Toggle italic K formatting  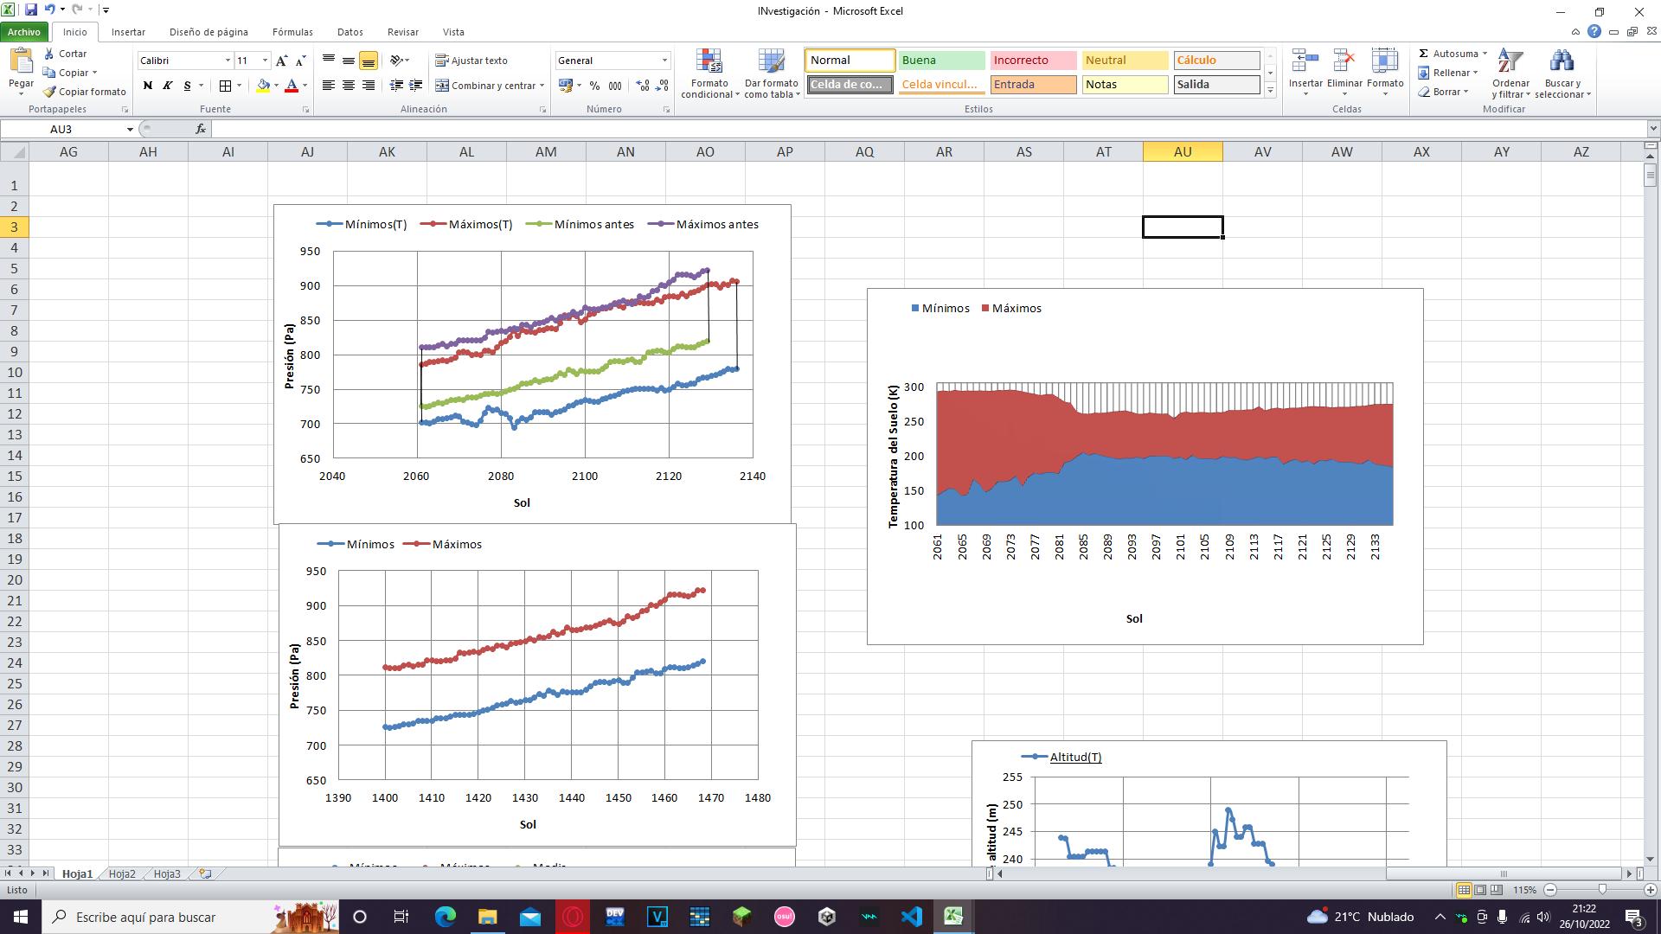pyautogui.click(x=167, y=86)
